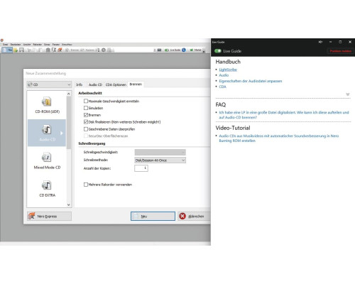This screenshot has width=355, height=284.
Task: Click the save disk toolbar icon
Action: point(21,50)
